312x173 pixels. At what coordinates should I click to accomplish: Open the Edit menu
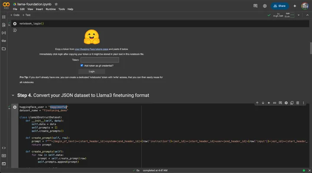point(22,9)
